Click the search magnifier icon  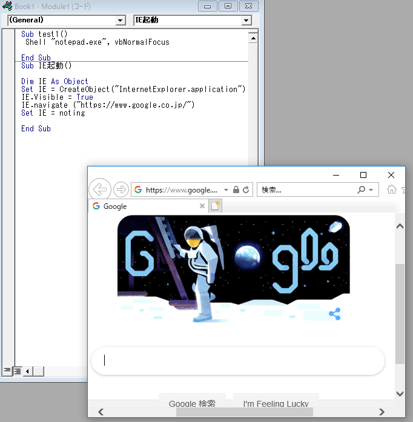pyautogui.click(x=362, y=190)
